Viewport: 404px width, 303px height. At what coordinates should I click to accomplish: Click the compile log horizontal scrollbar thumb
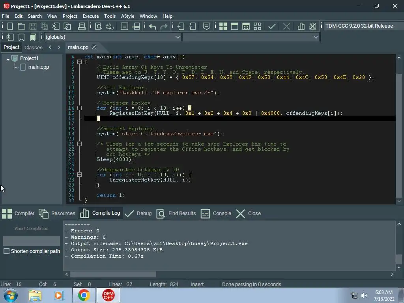[x=113, y=275]
